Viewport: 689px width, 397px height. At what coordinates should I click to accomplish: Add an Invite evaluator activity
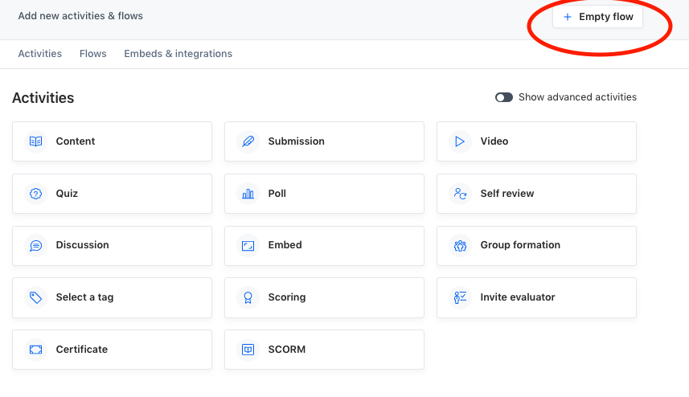click(x=536, y=297)
